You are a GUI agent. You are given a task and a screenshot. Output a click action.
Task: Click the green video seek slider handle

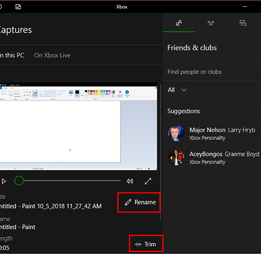pyautogui.click(x=19, y=180)
